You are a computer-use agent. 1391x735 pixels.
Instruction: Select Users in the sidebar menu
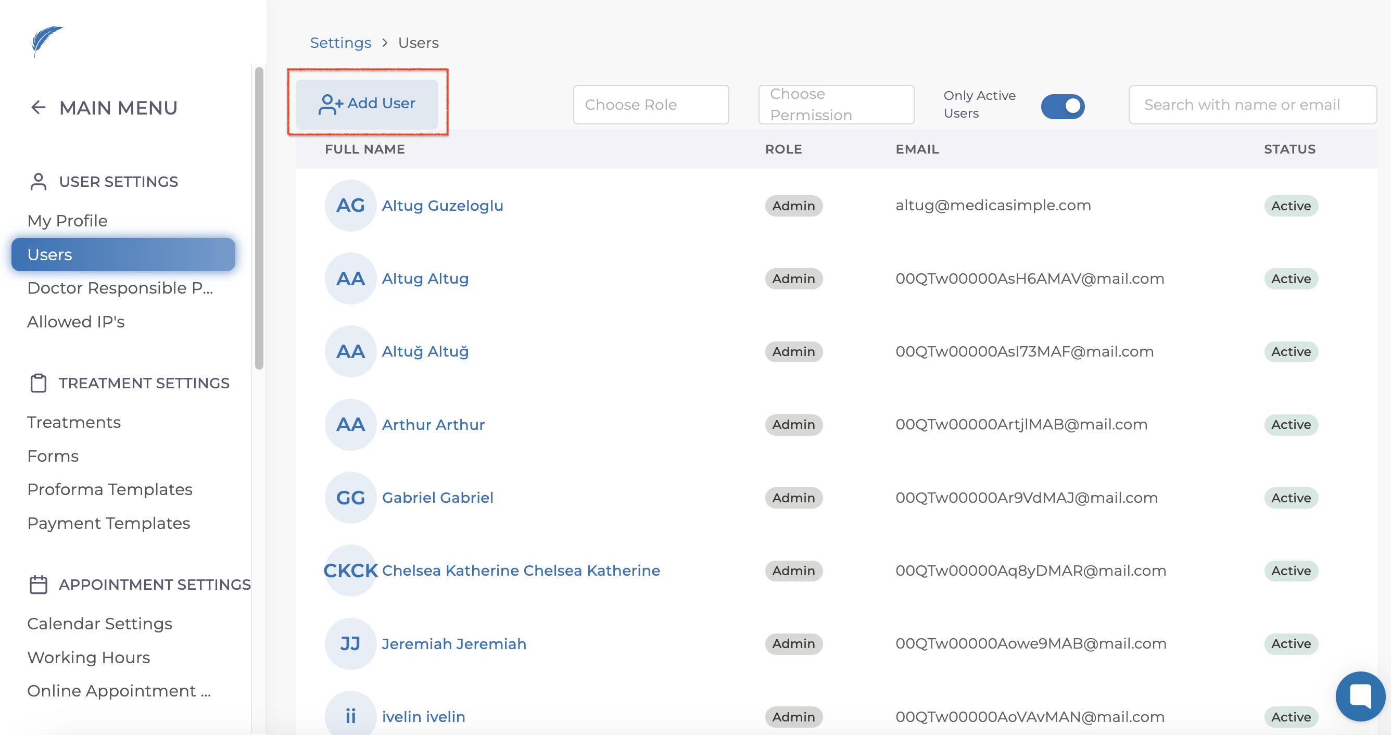click(123, 255)
